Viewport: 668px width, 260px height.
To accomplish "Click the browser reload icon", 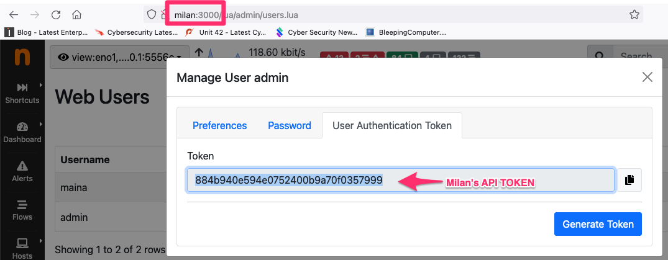I will tap(56, 15).
